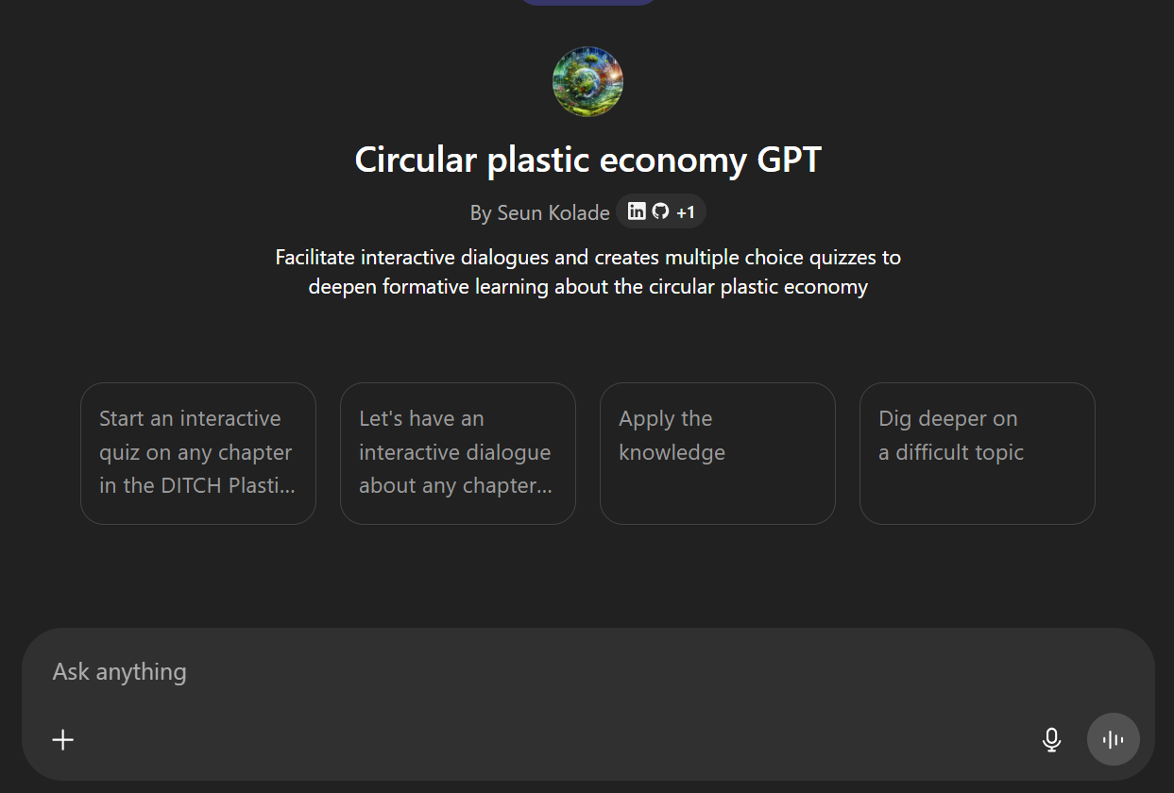This screenshot has height=793, width=1174.
Task: Select the 'Start an interactive quiz' prompt card
Action: coord(198,453)
